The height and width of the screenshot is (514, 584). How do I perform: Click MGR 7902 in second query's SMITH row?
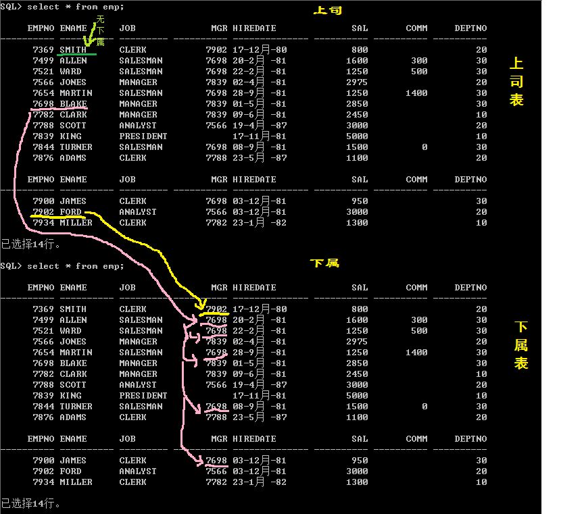[x=216, y=309]
